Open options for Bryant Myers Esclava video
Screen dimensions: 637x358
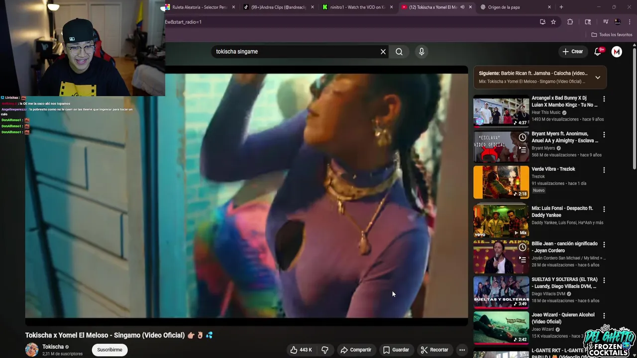(x=604, y=135)
